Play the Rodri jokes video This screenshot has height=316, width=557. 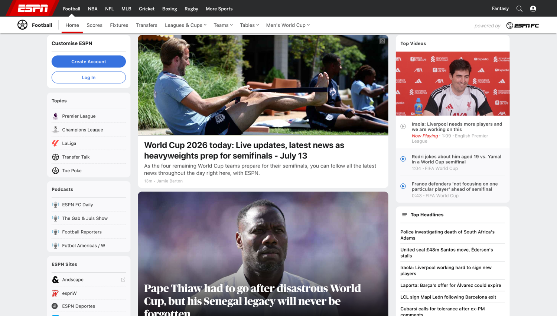(403, 159)
